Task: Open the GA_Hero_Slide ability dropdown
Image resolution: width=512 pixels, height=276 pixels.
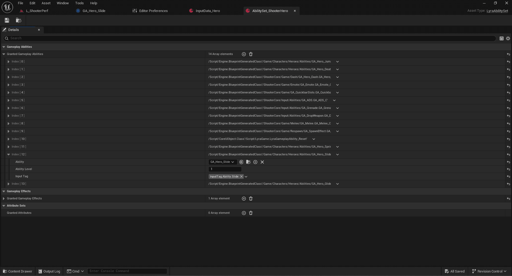Action: [x=222, y=162]
